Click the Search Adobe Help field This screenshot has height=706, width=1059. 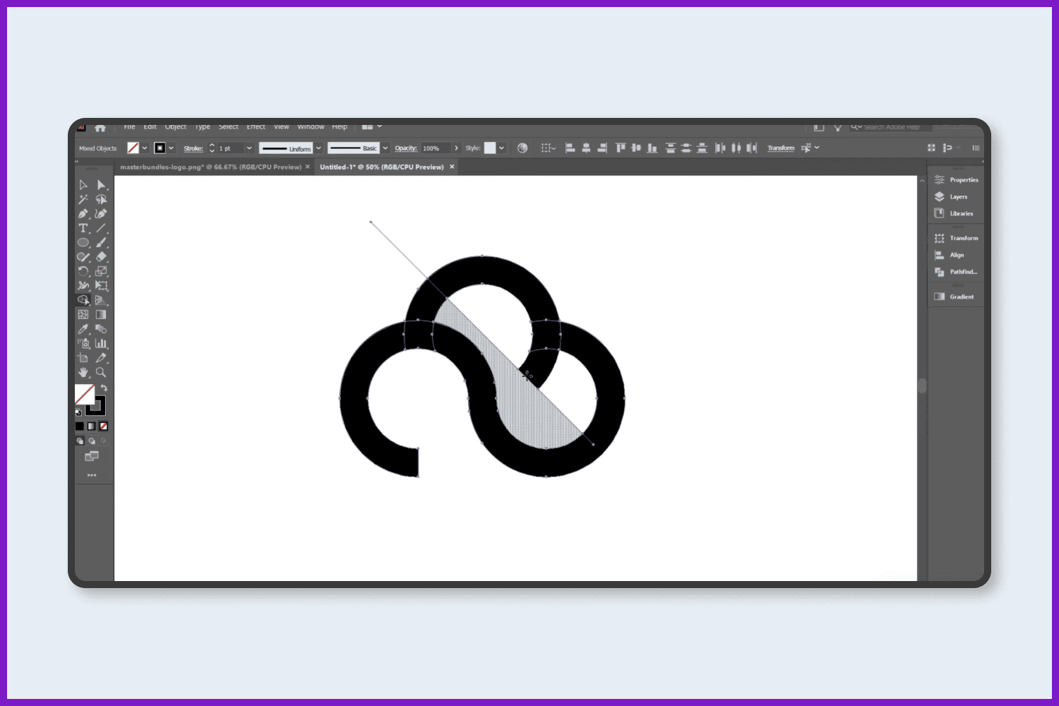[891, 127]
